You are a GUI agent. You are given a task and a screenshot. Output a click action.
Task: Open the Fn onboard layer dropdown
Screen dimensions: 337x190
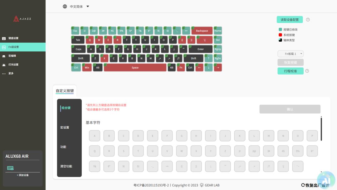291,54
